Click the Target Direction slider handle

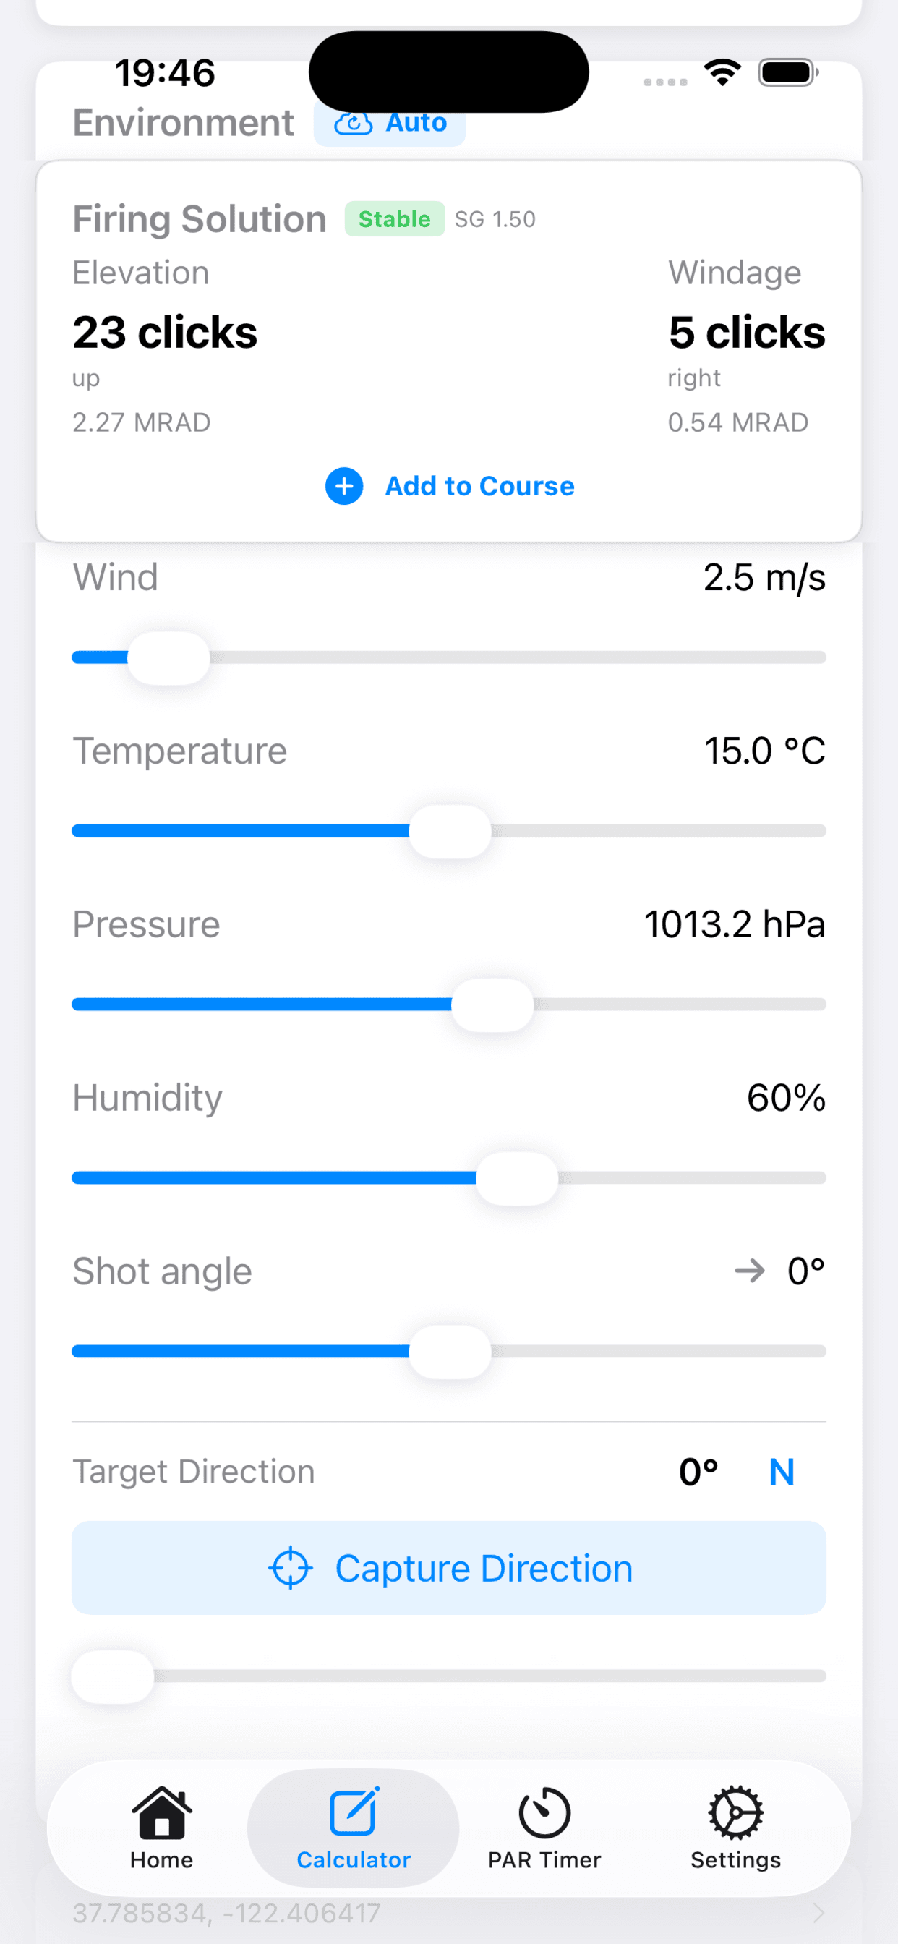click(114, 1676)
